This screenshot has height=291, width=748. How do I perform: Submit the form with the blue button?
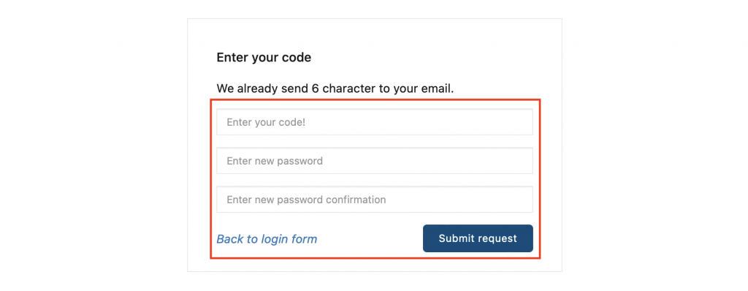[478, 238]
